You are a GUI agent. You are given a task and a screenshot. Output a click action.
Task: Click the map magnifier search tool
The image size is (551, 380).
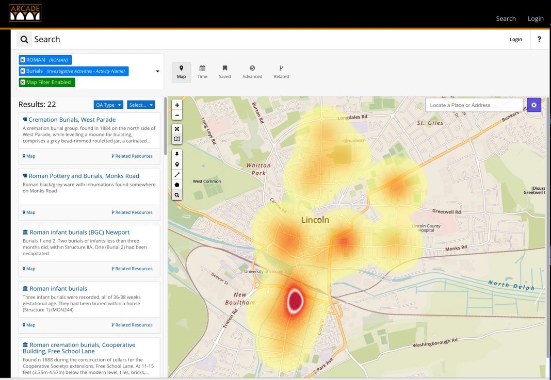[177, 195]
